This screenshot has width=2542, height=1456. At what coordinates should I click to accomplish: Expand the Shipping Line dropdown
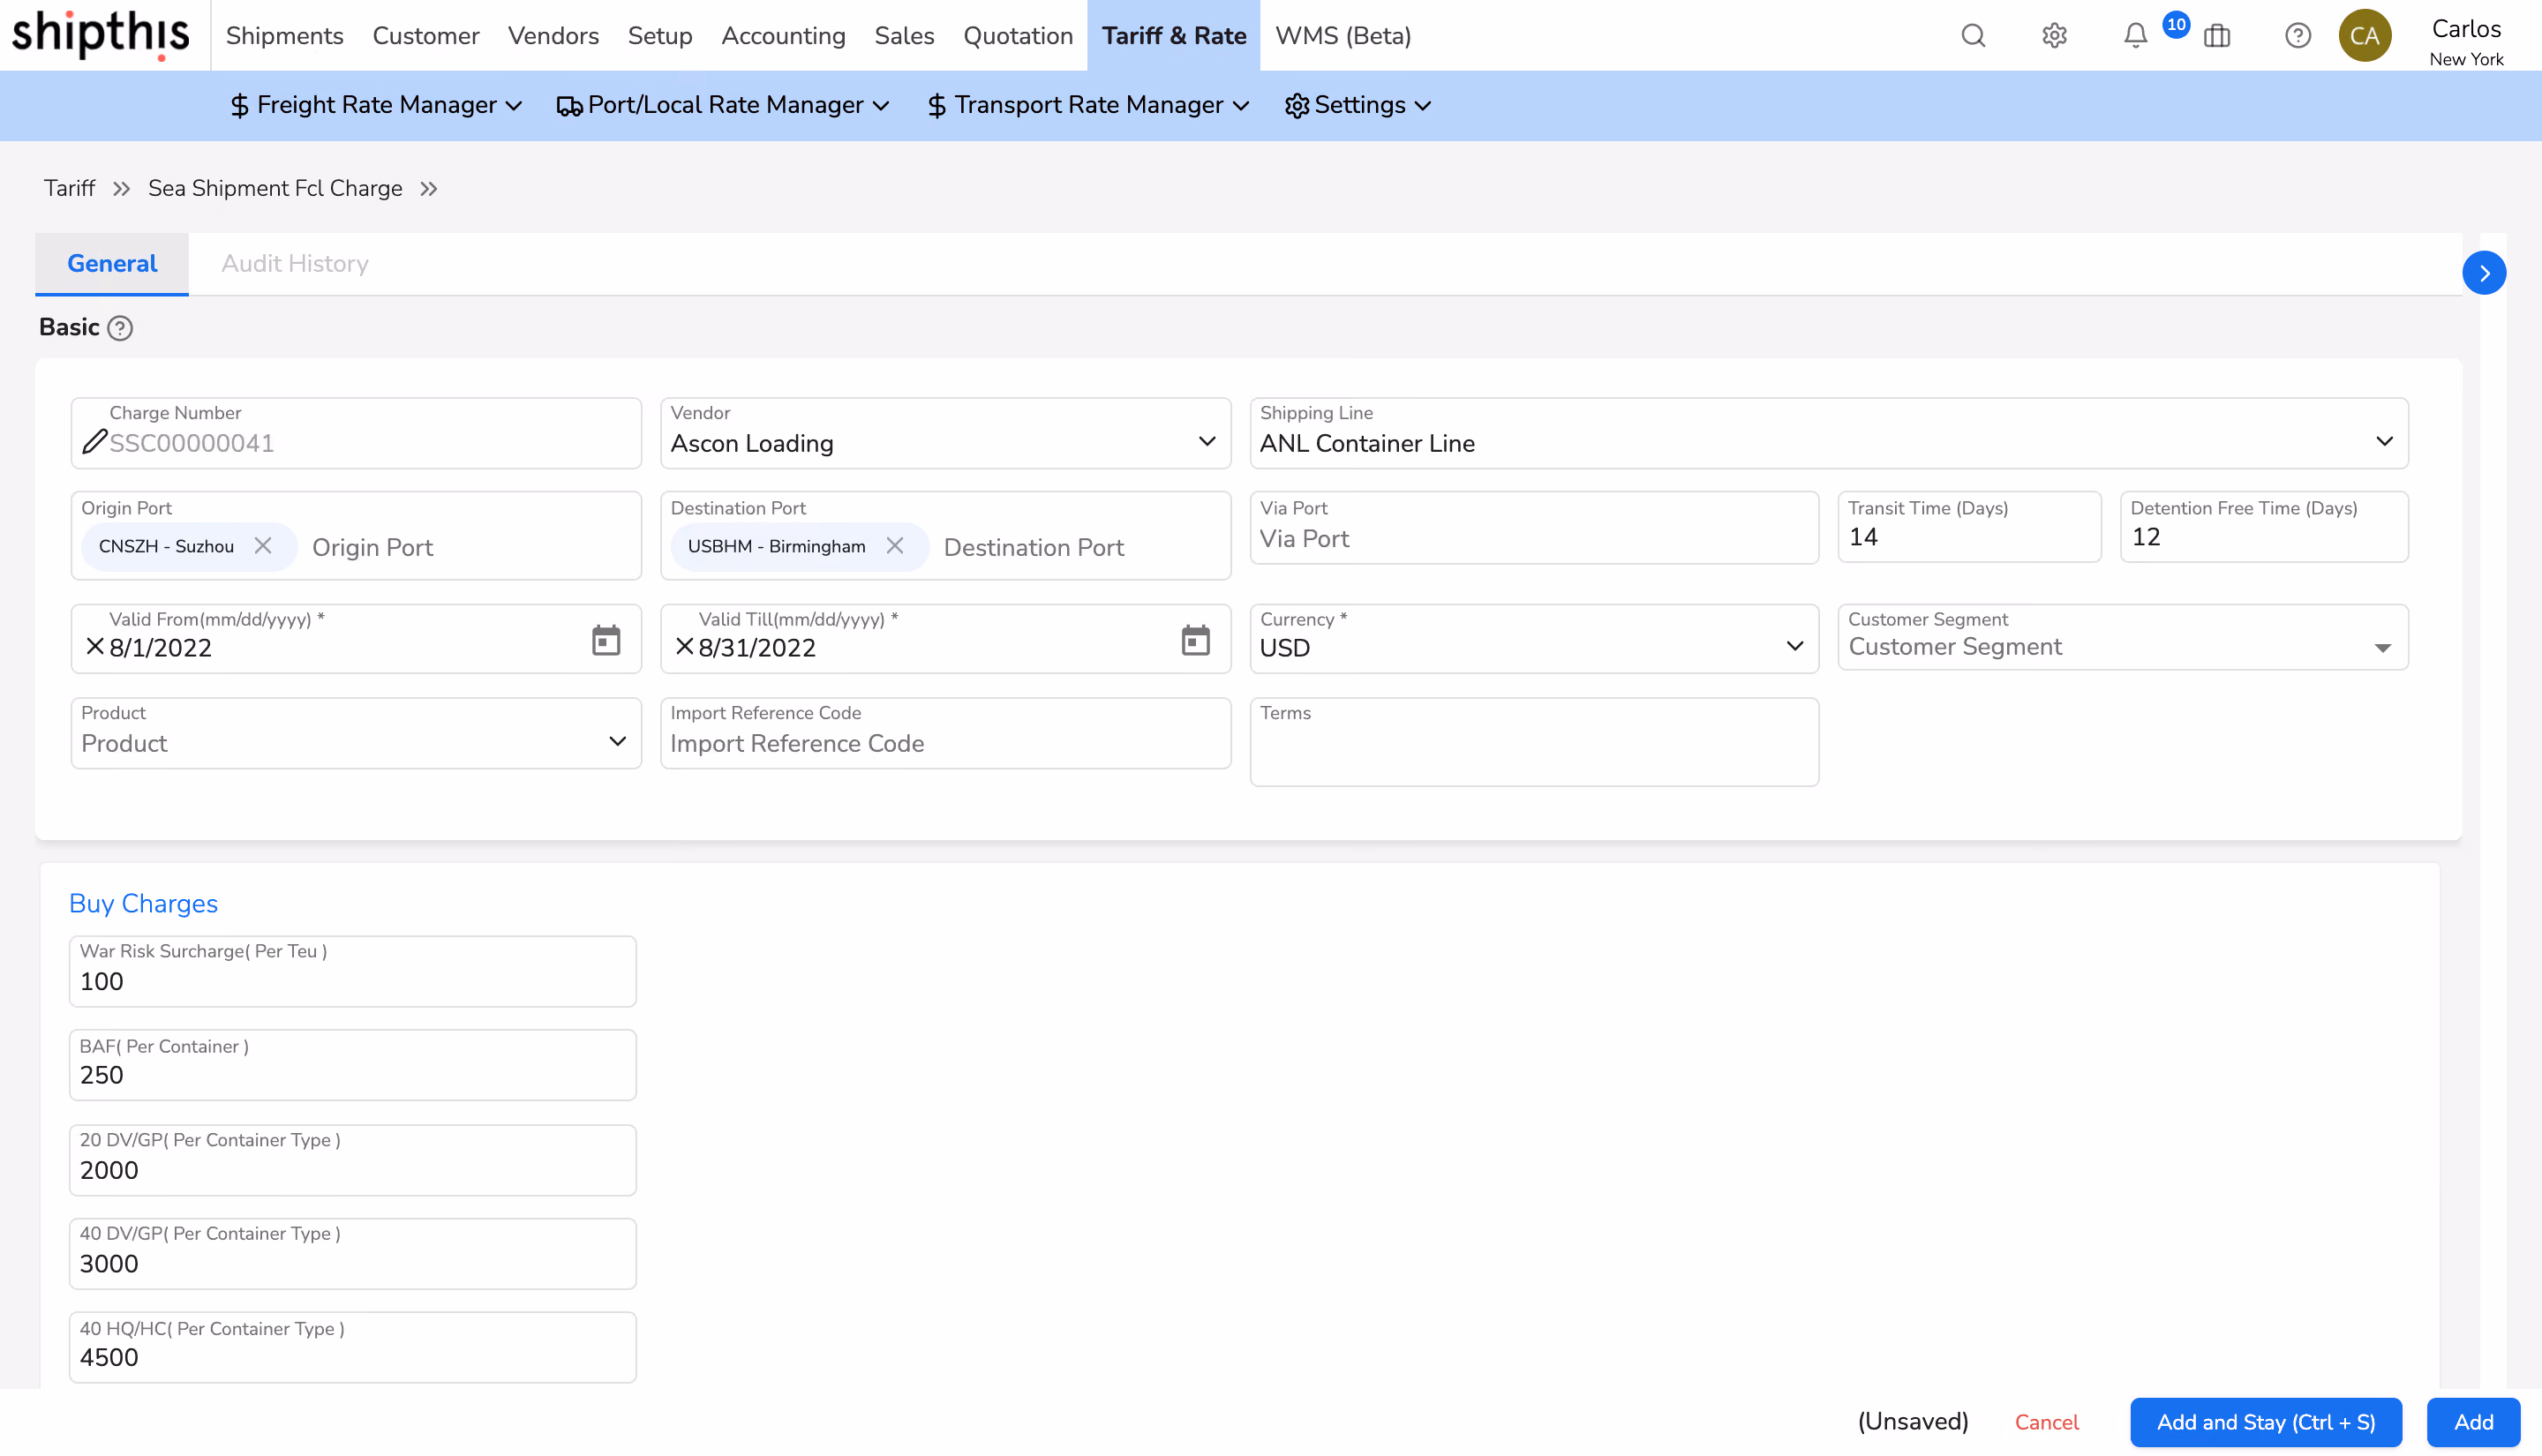pos(2384,441)
